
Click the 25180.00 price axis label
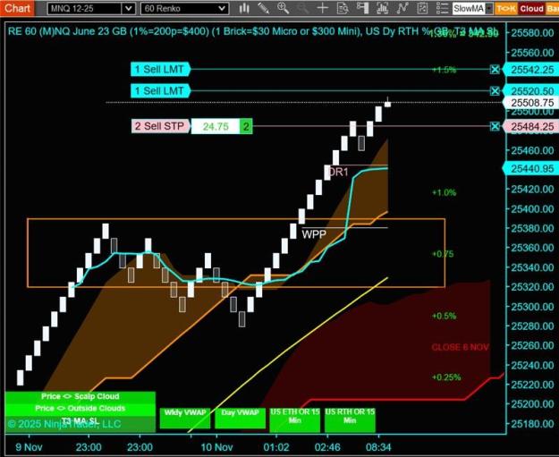(x=533, y=424)
